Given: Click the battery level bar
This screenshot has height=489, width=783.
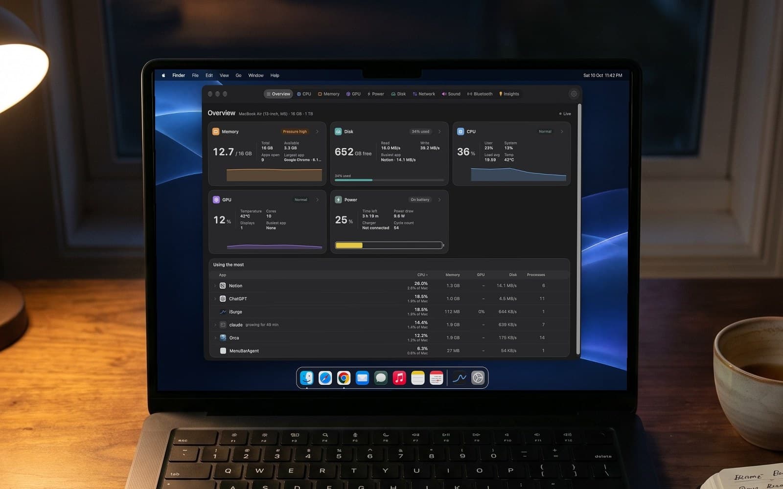Looking at the screenshot, I should click(x=389, y=245).
